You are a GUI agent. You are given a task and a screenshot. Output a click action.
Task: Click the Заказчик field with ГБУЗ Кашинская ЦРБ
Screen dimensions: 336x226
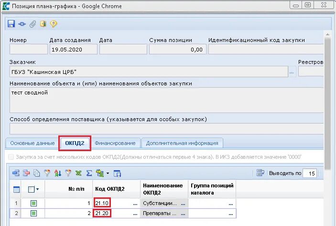[x=149, y=72]
